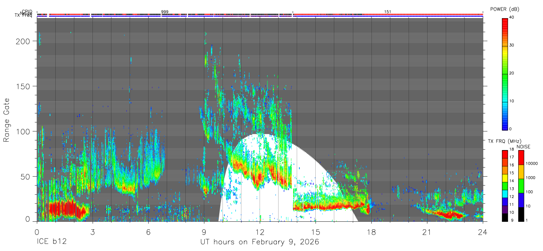Click the 12 tick on UT hours axis
The image size is (543, 251).
pos(260,232)
